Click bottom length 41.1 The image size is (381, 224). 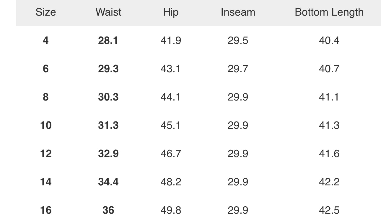pos(329,97)
